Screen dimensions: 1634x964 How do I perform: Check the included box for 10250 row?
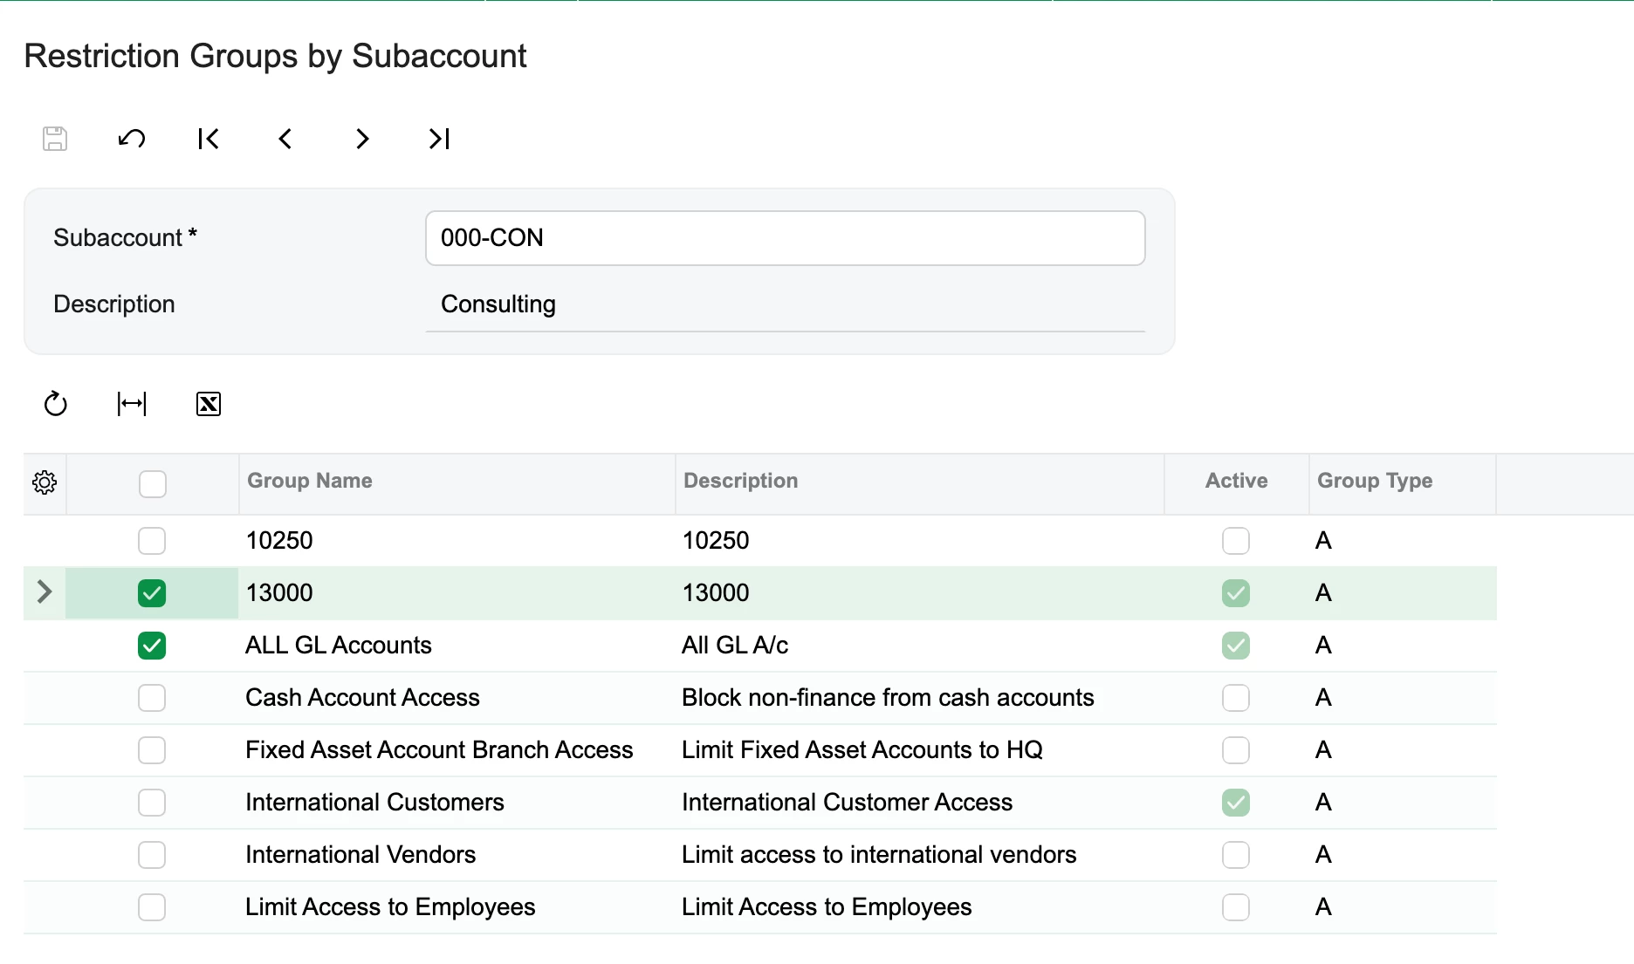point(152,541)
